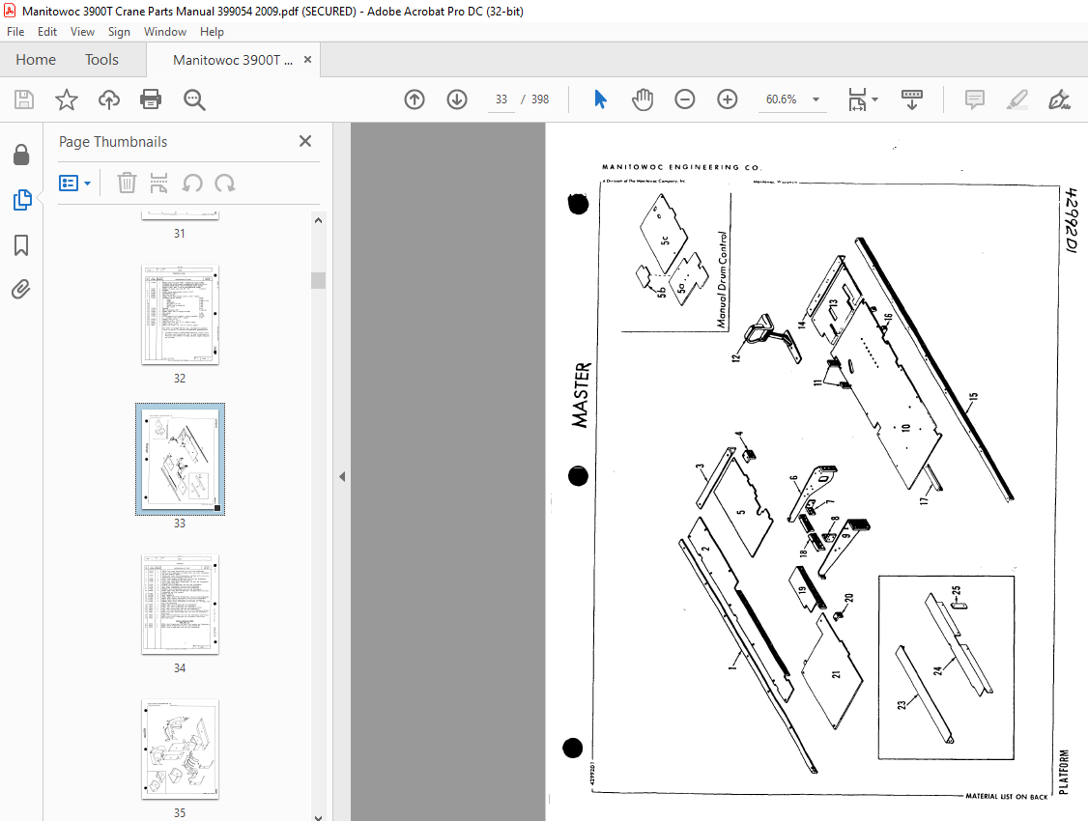This screenshot has height=821, width=1088.
Task: Go to the next page arrow
Action: [x=457, y=99]
